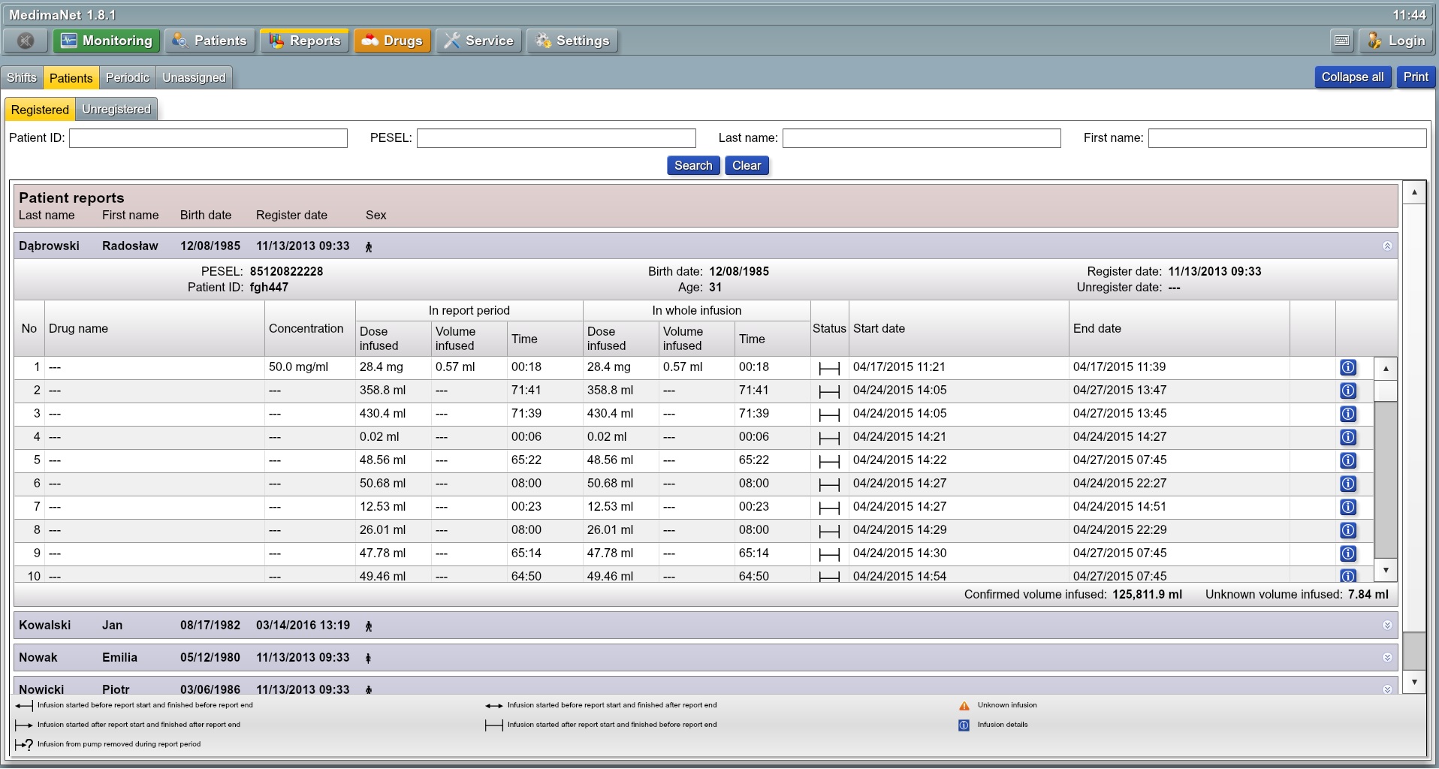
Task: Focus the Last name input field
Action: click(x=922, y=138)
